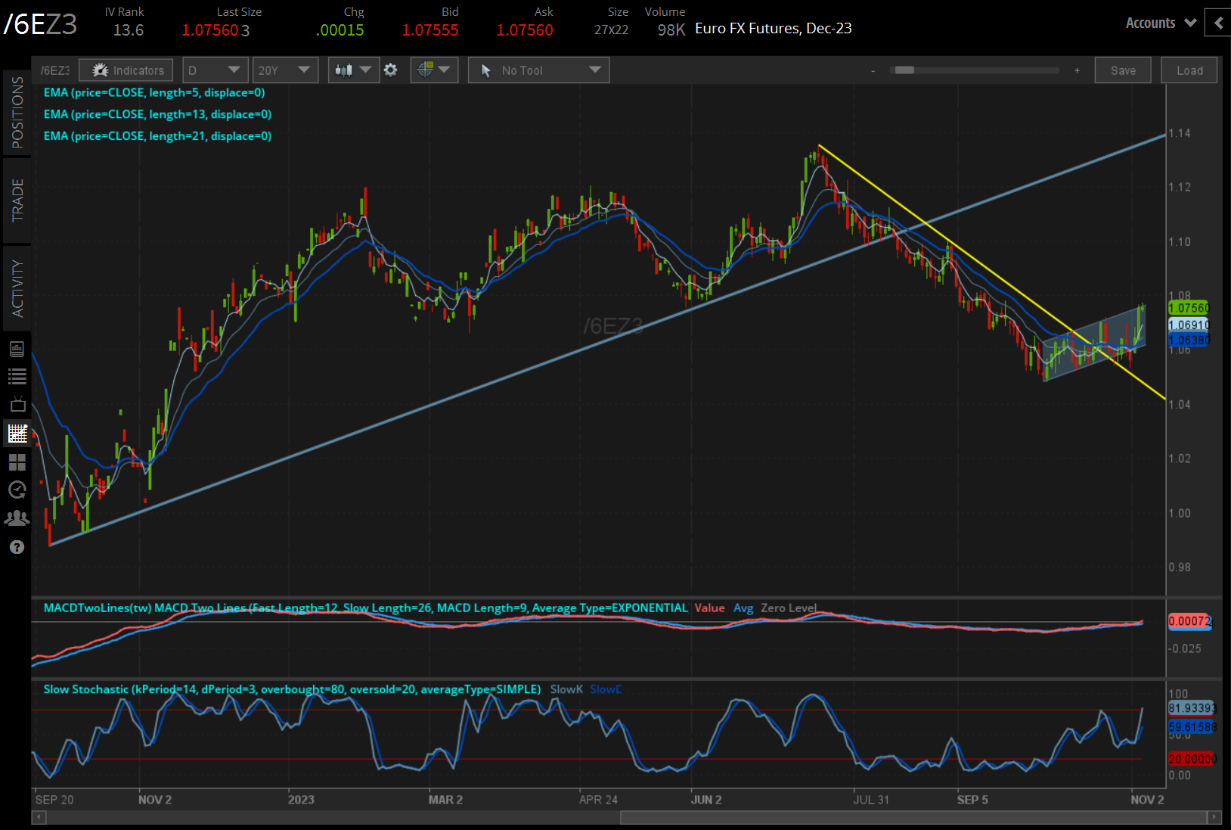
Task: Click the 1.06380 blue price bubble
Action: point(1189,340)
